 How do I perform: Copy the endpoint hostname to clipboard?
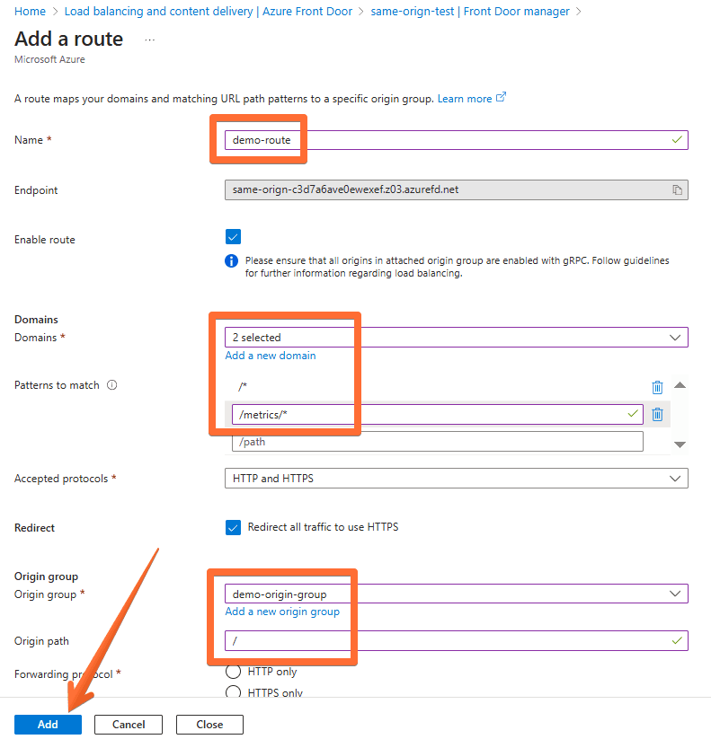tap(677, 189)
